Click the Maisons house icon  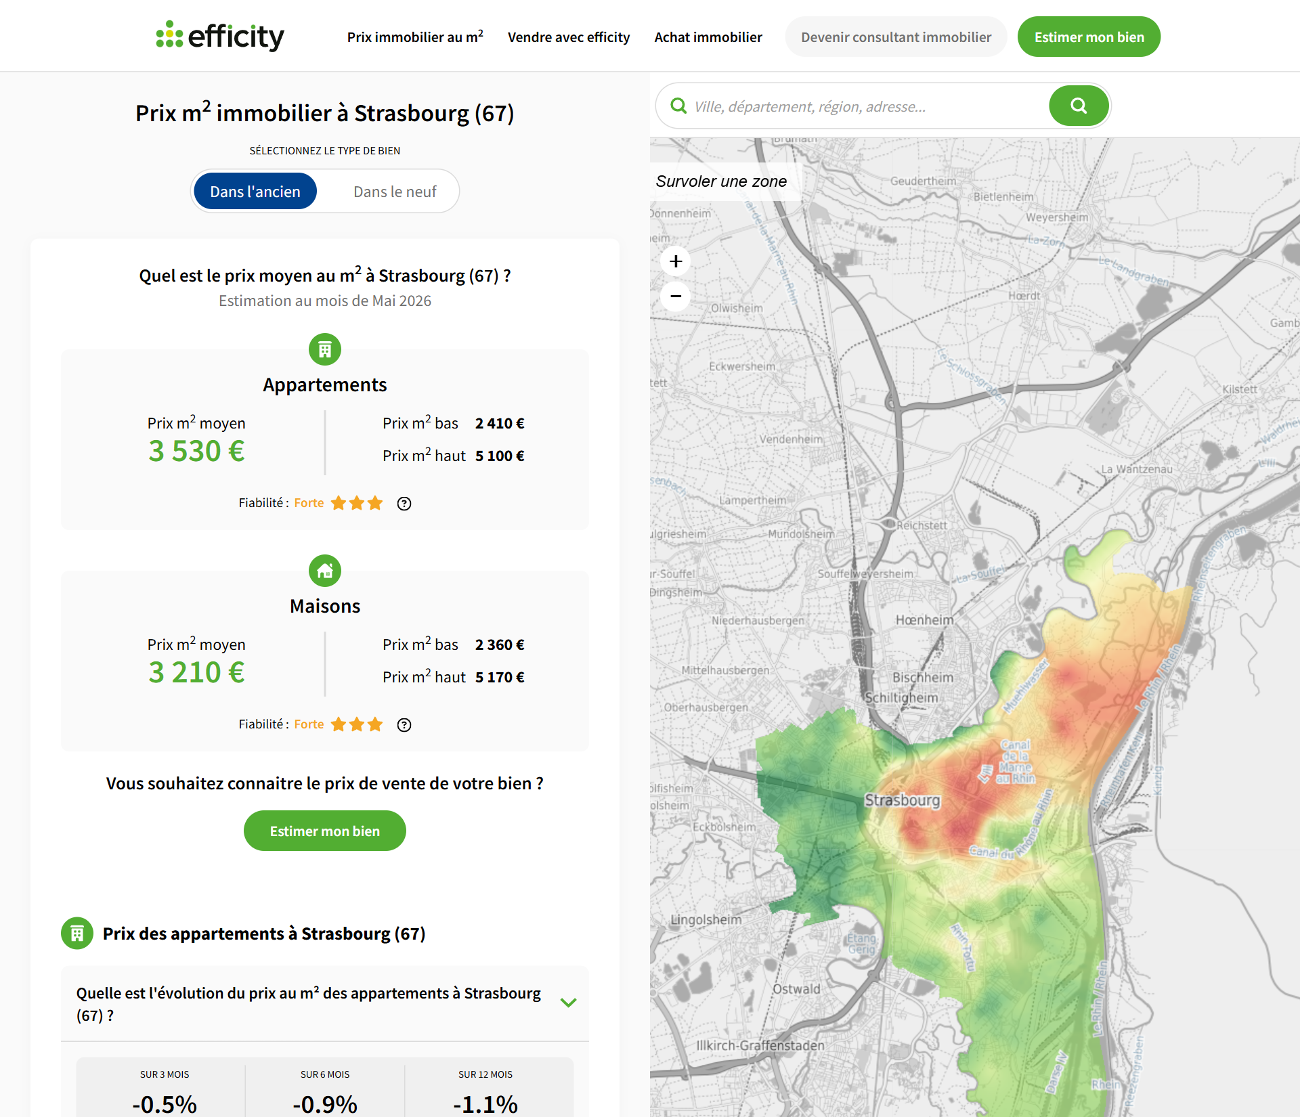pos(325,571)
